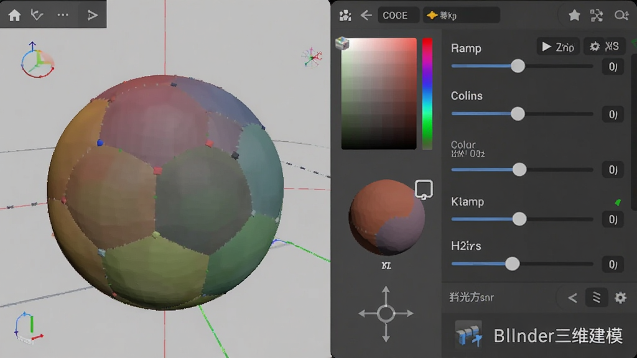637x358 pixels.
Task: Choose a hue on the vertical rainbow strip
Action: point(427,94)
